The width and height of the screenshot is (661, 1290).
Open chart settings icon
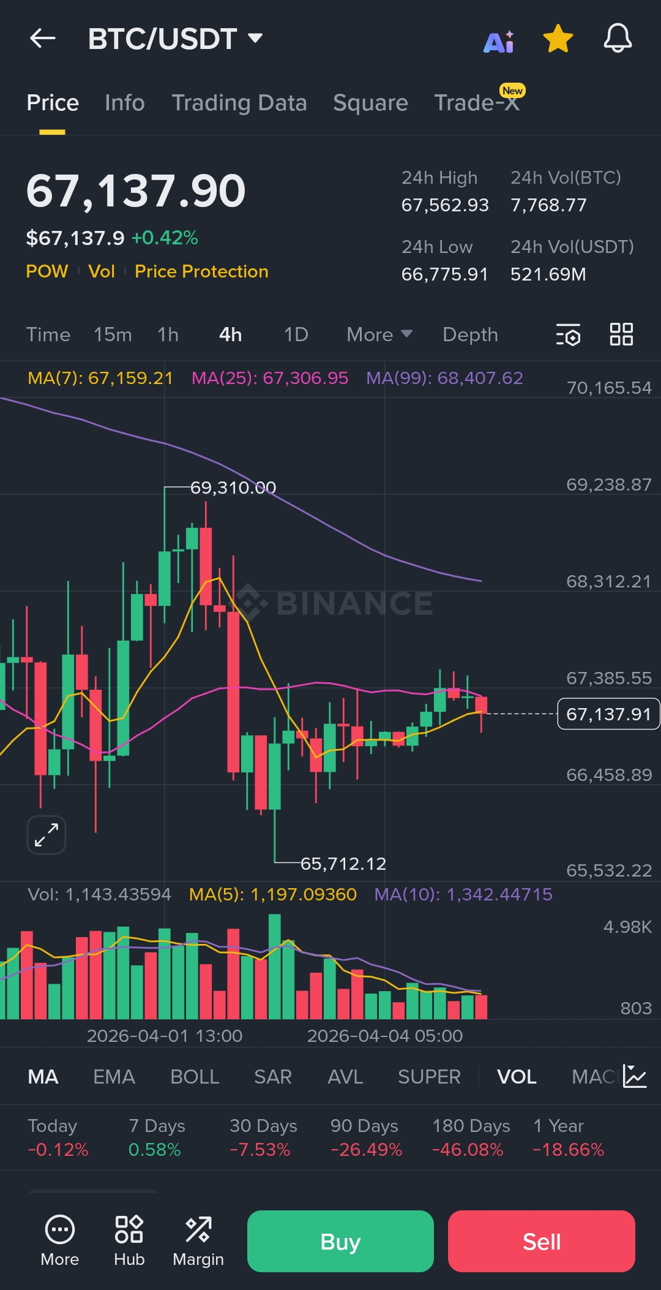(x=568, y=334)
